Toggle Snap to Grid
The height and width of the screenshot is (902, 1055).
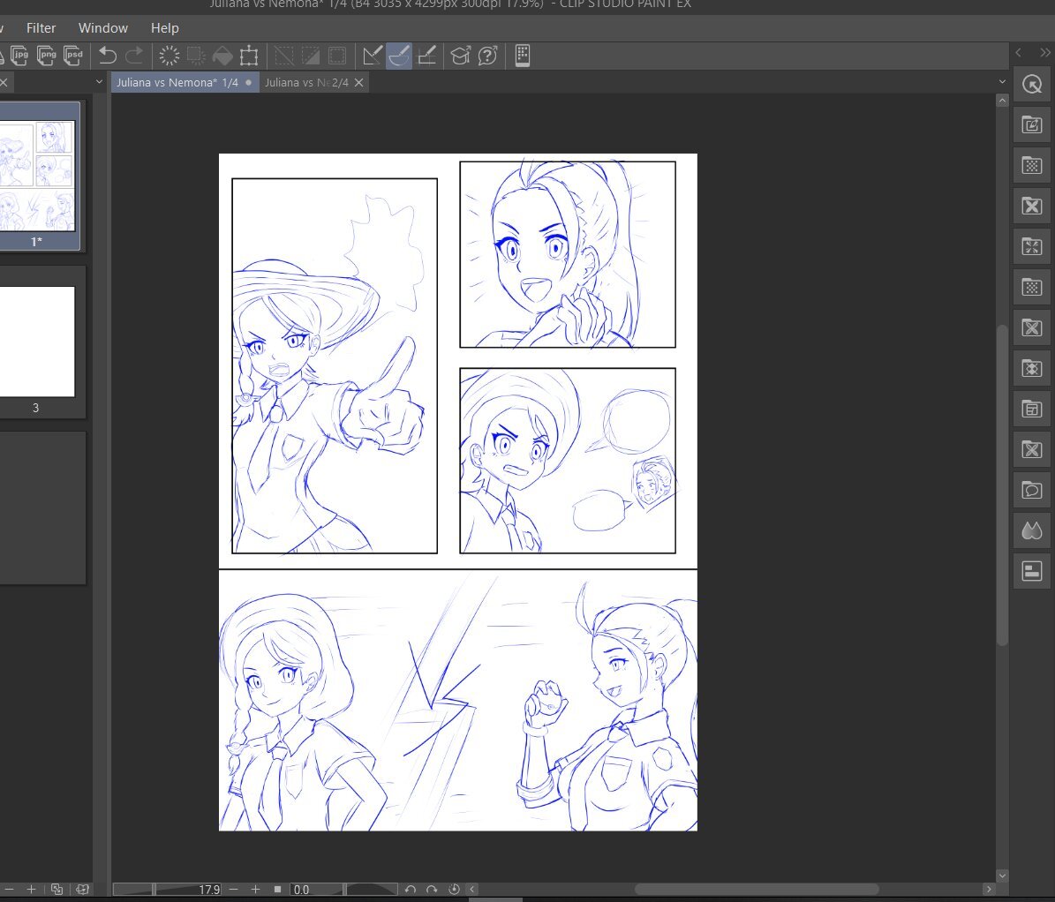click(x=426, y=55)
